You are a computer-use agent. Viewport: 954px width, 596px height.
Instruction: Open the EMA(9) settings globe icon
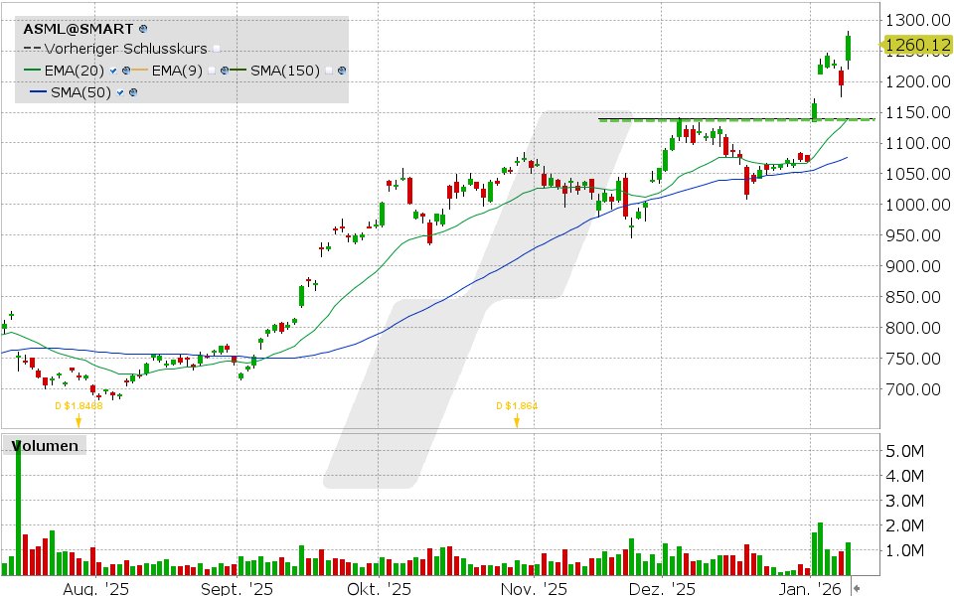225,70
